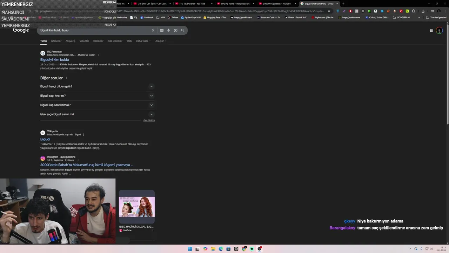Open the 'Daha fazla' dropdown

143,41
